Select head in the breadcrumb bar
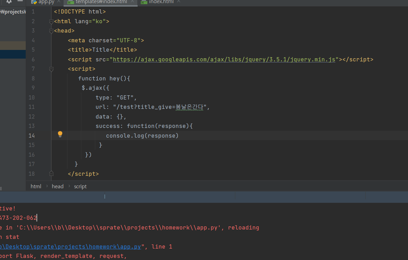The image size is (408, 260). 57,186
